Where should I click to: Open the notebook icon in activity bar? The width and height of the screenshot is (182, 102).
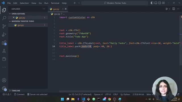[x=4, y=59]
